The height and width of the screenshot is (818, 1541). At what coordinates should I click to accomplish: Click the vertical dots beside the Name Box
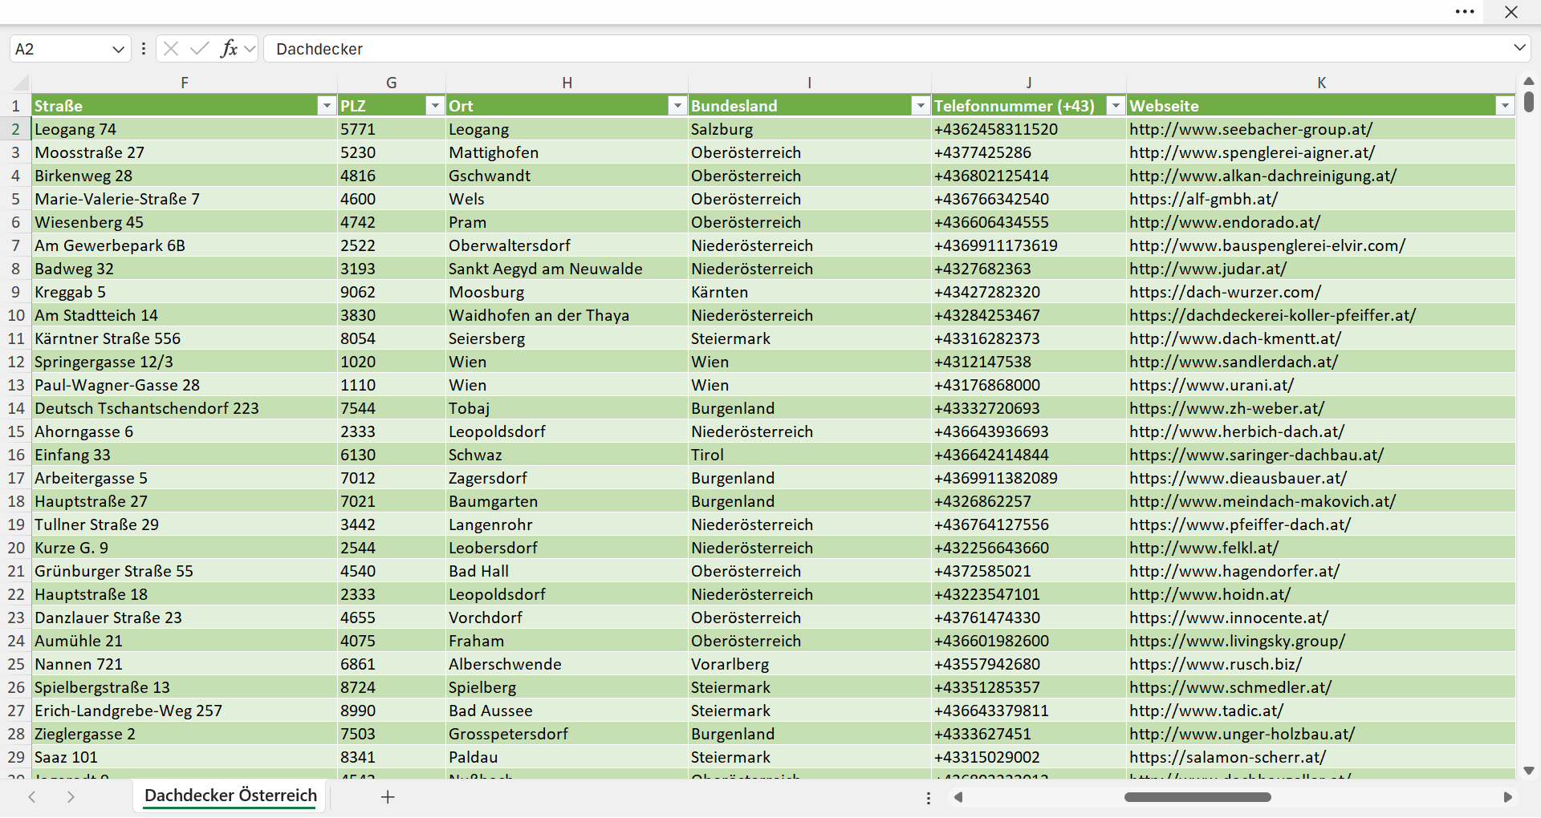click(x=144, y=49)
